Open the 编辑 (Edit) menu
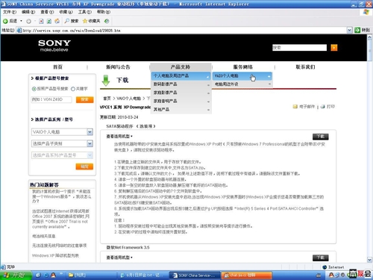This screenshot has width=373, height=280. pos(28,12)
